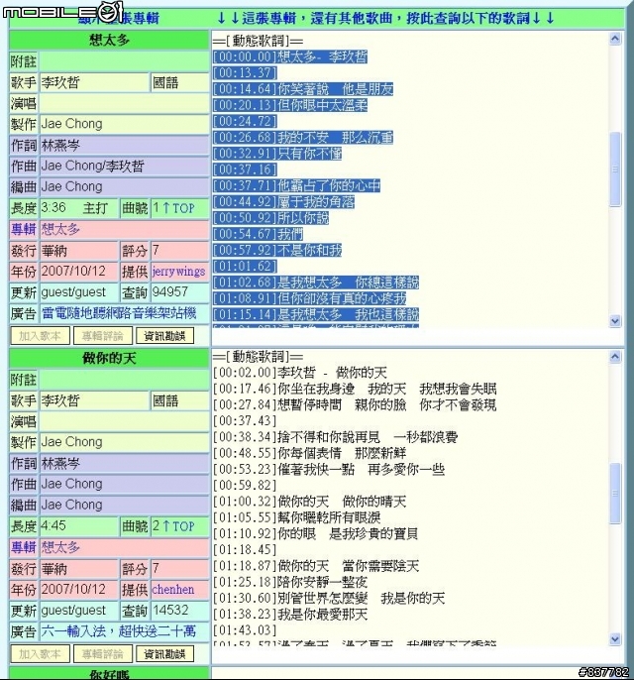The image size is (634, 680).
Task: Click lyric line 做你的天 做你的晴天
Action: [x=342, y=502]
